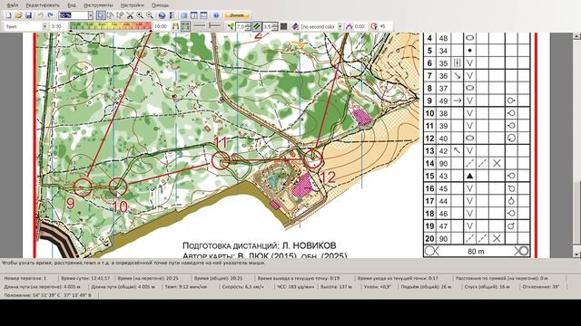
Task: Click inside the zoom percentage field
Action: tap(73, 15)
